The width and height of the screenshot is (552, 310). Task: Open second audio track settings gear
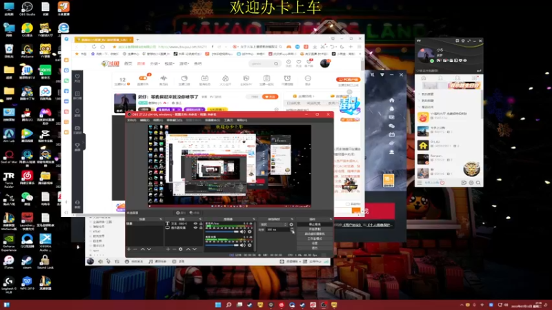250,245
